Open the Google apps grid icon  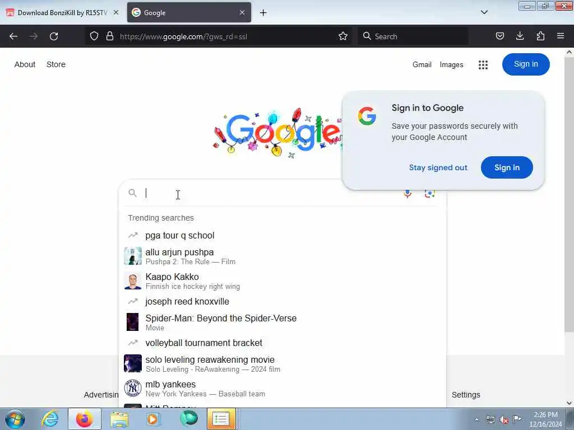(483, 65)
